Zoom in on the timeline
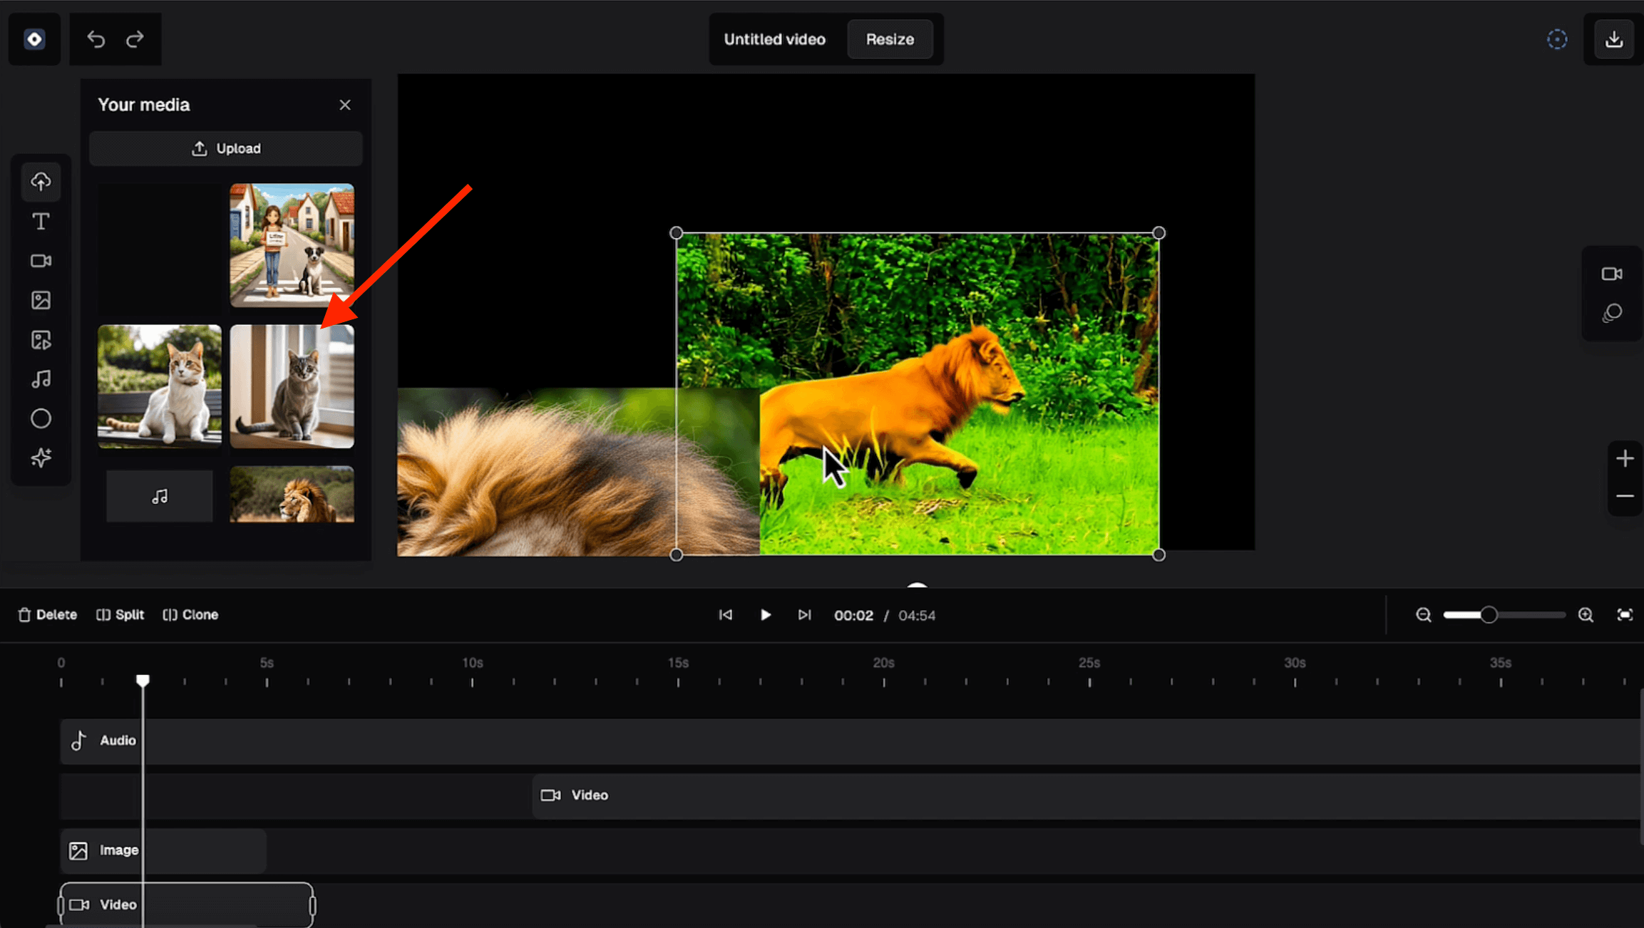Viewport: 1644px width, 928px height. [1586, 614]
